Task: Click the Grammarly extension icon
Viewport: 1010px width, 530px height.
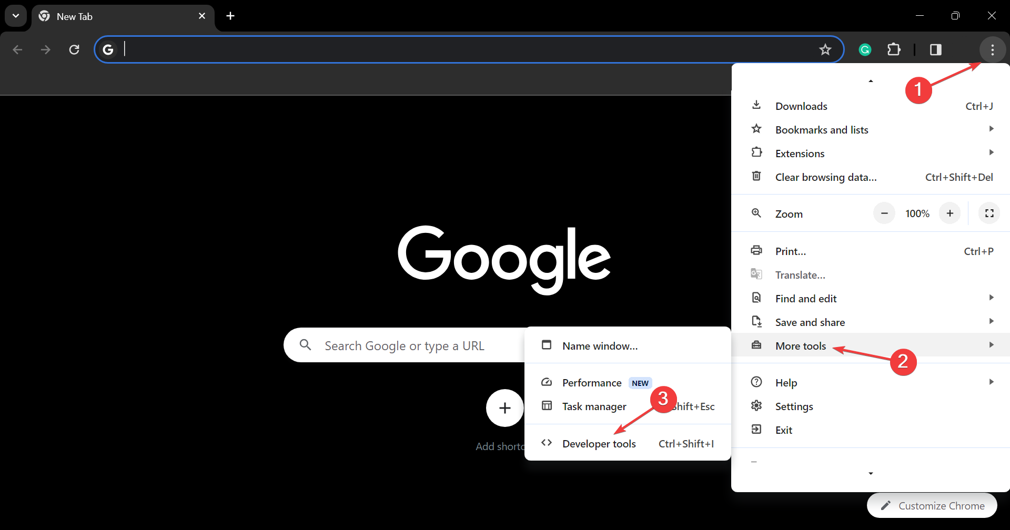Action: click(865, 50)
